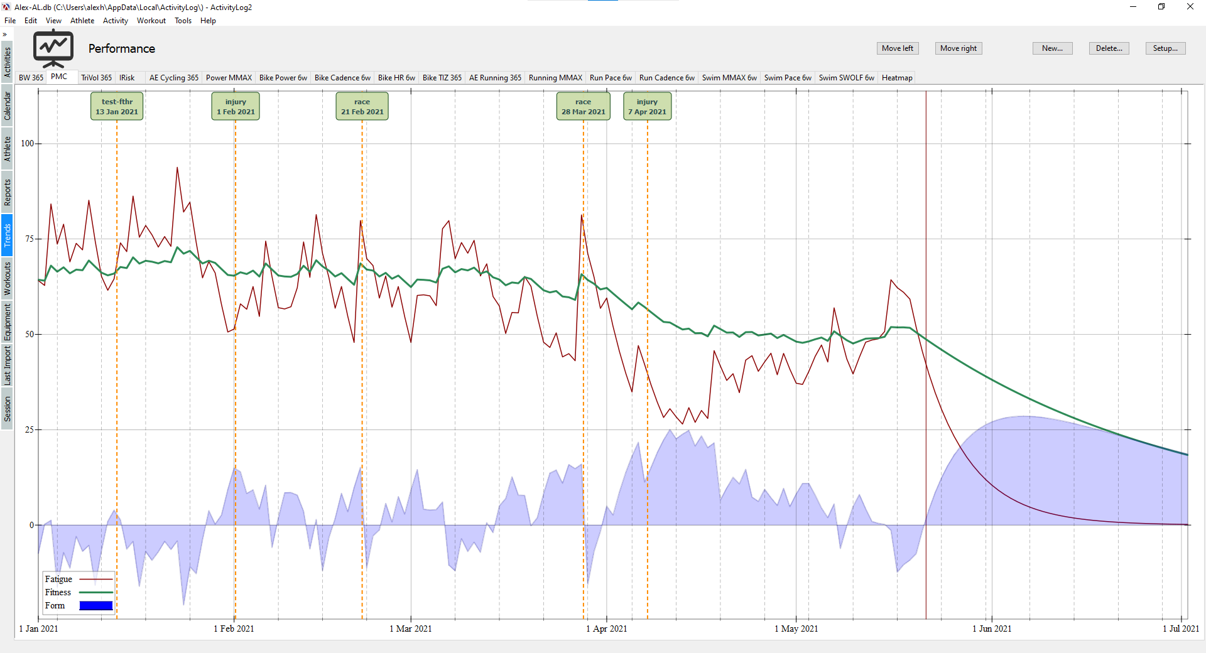
Task: Switch to the AE Cycling 365 tab
Action: tap(174, 78)
